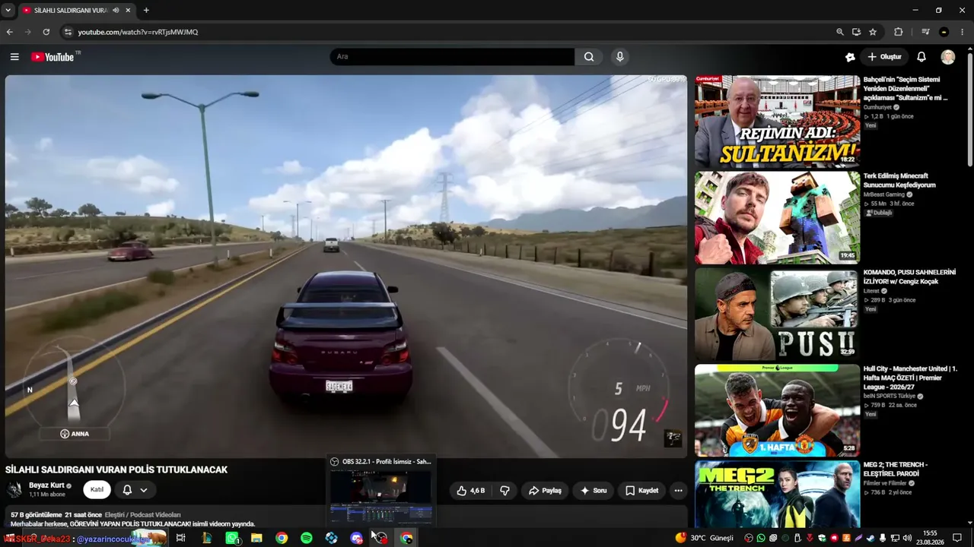This screenshot has width=974, height=547.
Task: Click the MrBeast Gaming channel name
Action: (x=884, y=194)
